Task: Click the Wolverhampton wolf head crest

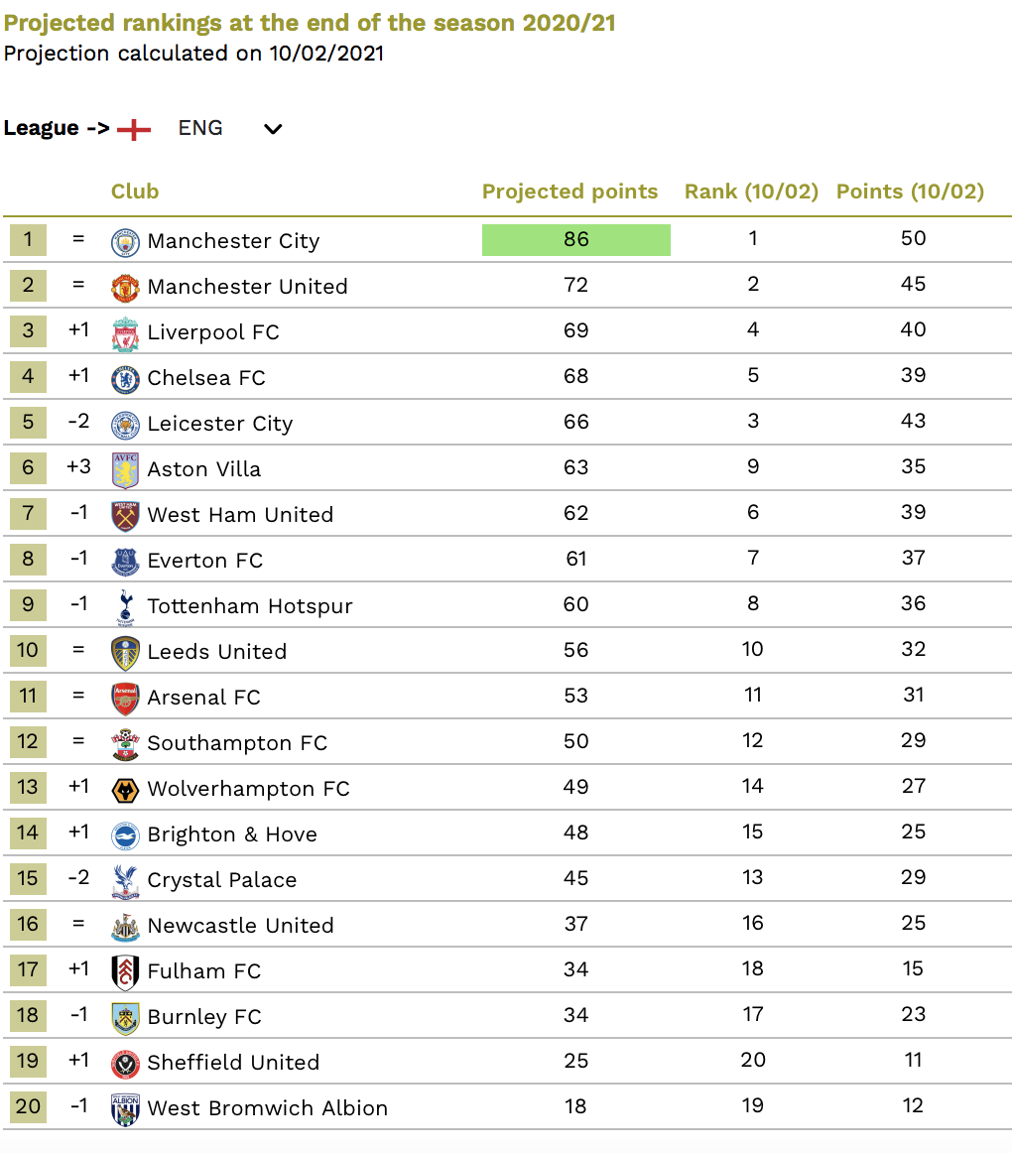Action: (125, 790)
